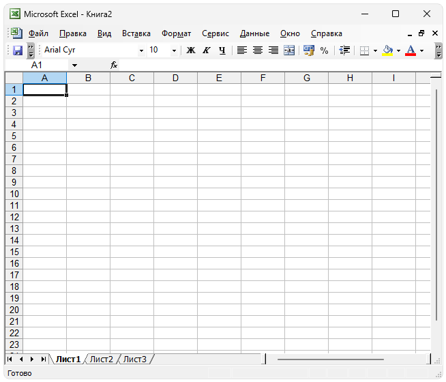
Task: Open borders dropdown arrow
Action: (x=376, y=50)
